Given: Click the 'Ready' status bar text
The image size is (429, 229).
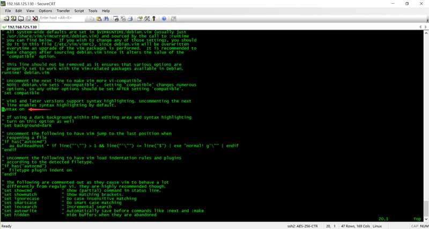Looking at the screenshot, I should coord(6,226).
